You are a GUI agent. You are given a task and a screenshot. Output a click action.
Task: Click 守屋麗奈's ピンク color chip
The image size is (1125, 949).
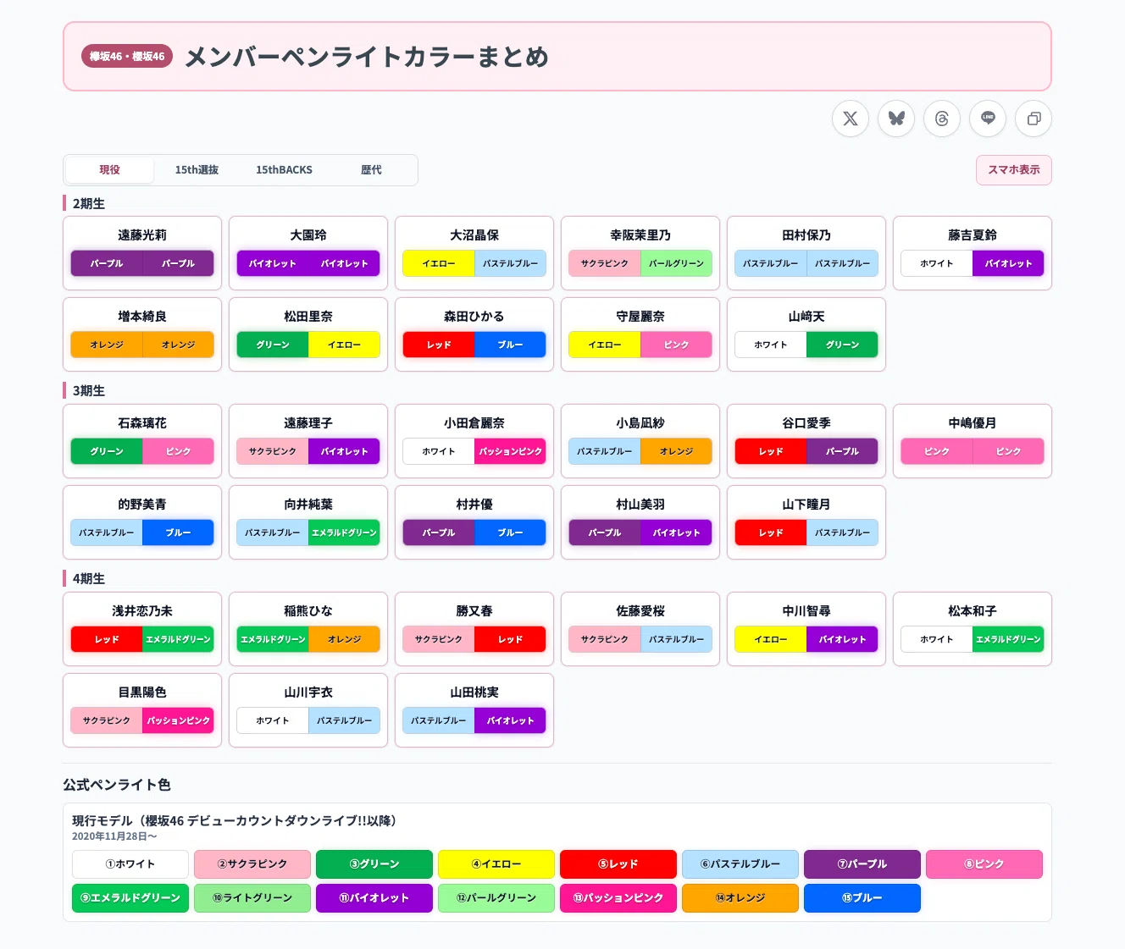pyautogui.click(x=676, y=345)
